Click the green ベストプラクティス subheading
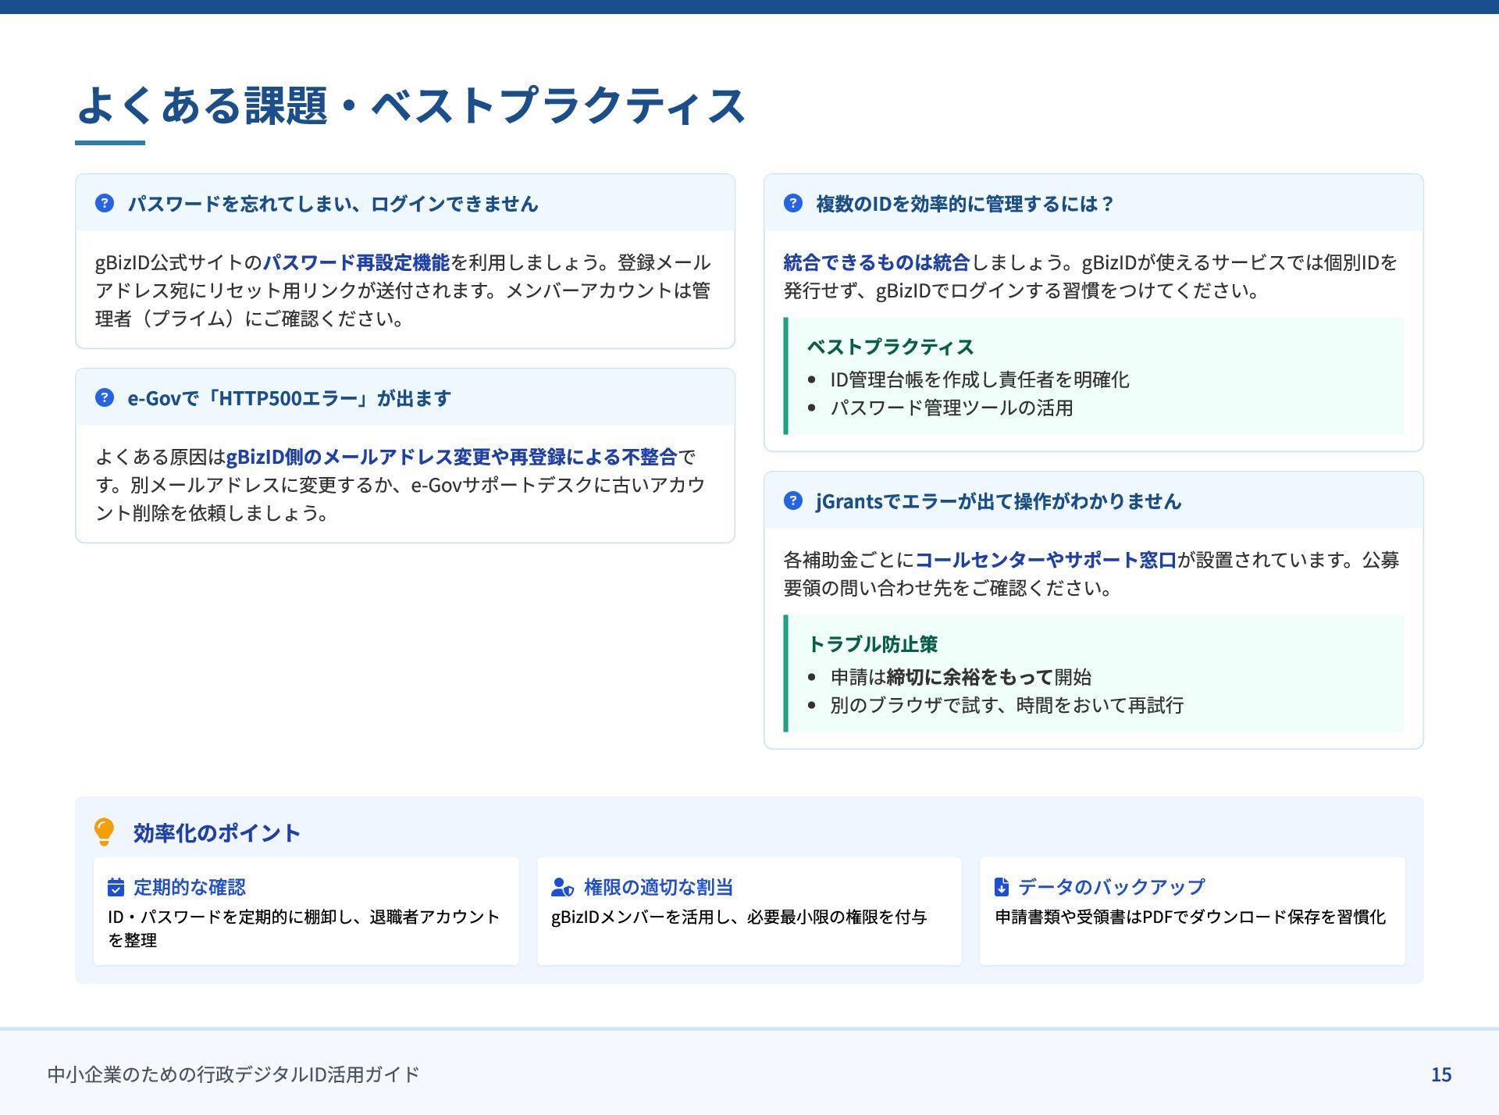Screen dimensions: 1499x1115 (x=890, y=347)
